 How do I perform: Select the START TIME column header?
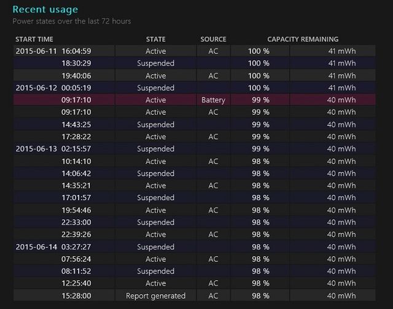pos(34,39)
